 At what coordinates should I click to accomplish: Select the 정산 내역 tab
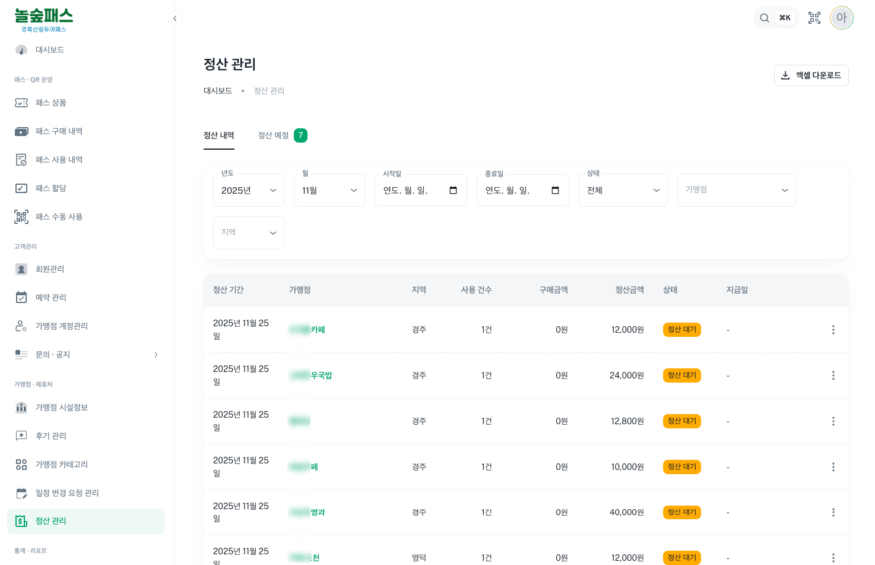point(218,135)
